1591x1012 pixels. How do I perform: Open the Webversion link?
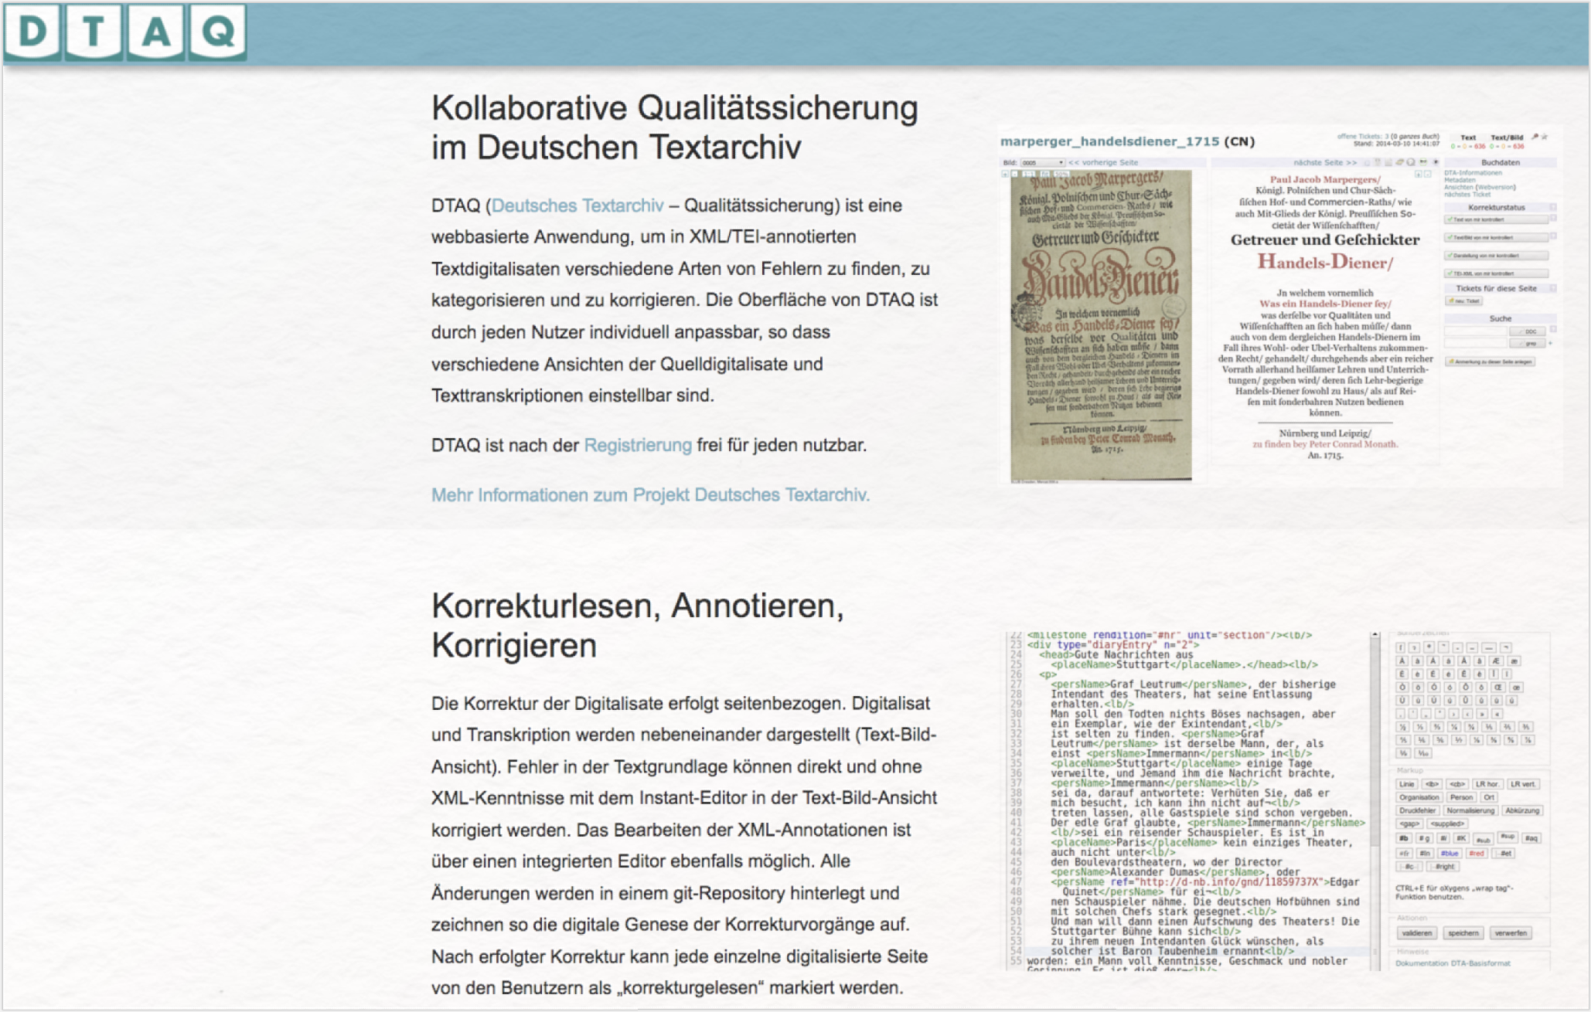tap(1497, 187)
